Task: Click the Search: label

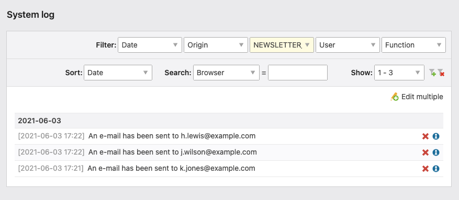Action: [178, 73]
